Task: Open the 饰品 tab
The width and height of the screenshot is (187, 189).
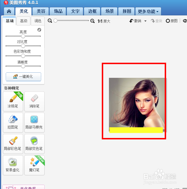Action: pos(58,11)
